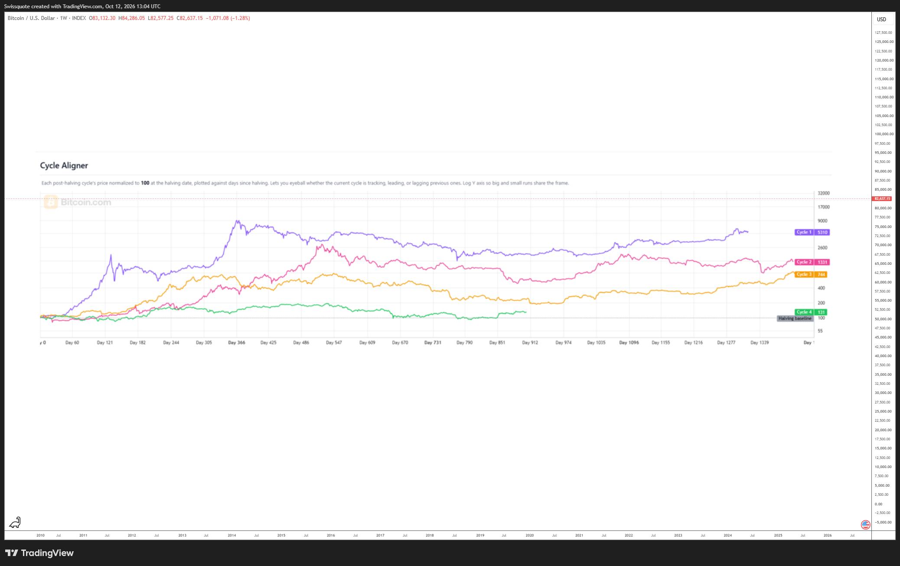Click the Bitcoin / U.S. Dollar symbol title
Image resolution: width=900 pixels, height=566 pixels.
[x=31, y=18]
